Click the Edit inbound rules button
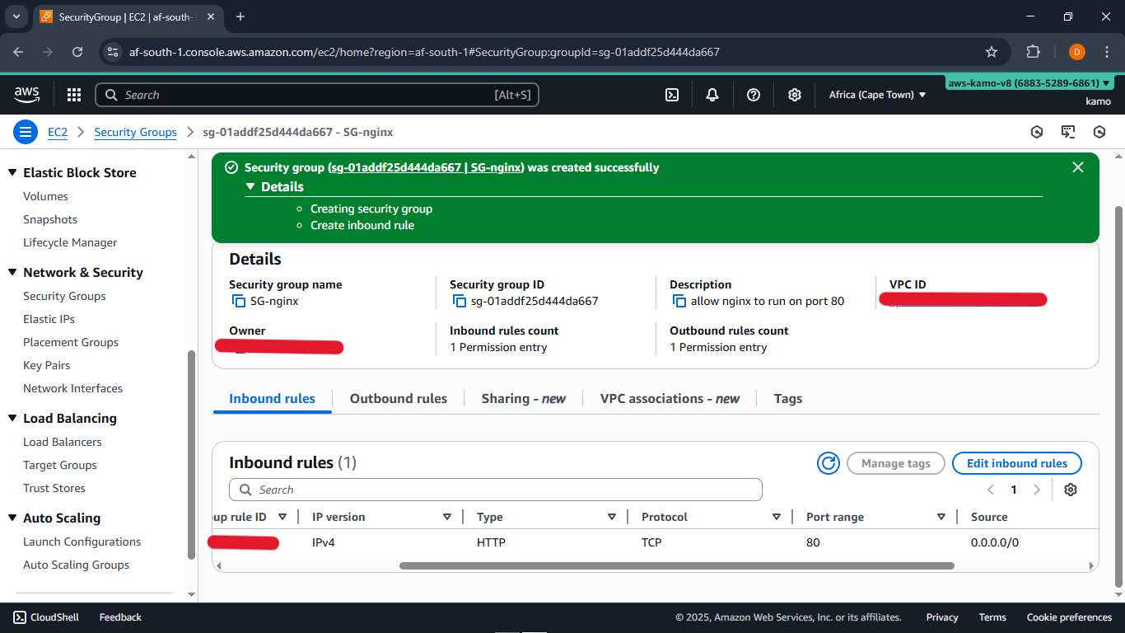This screenshot has width=1125, height=633. pyautogui.click(x=1016, y=463)
